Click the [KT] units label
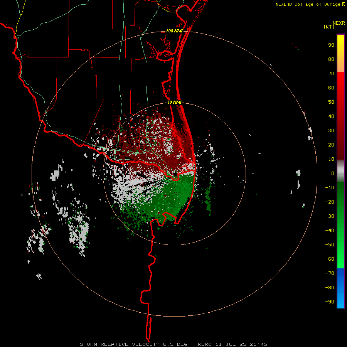This screenshot has width=347, height=347. 329,27
